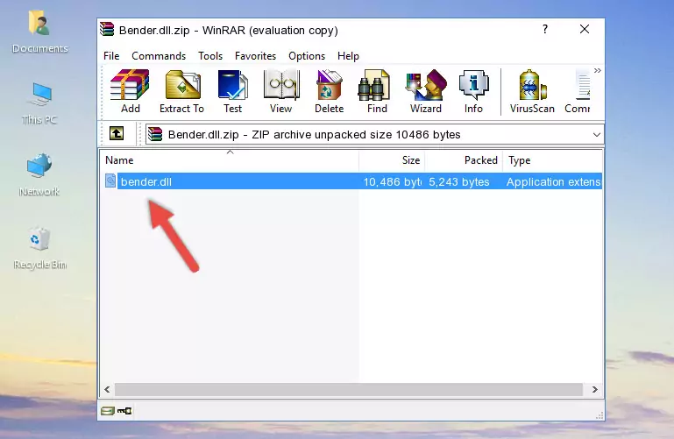Screen dimensions: 674x439
Task: Click the horizontal scrollbar right arrow
Action: point(595,390)
